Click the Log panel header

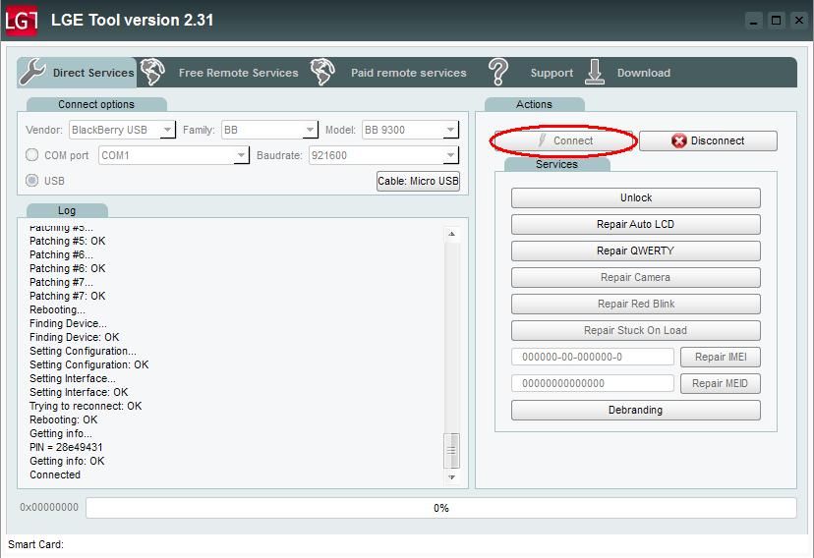point(67,210)
